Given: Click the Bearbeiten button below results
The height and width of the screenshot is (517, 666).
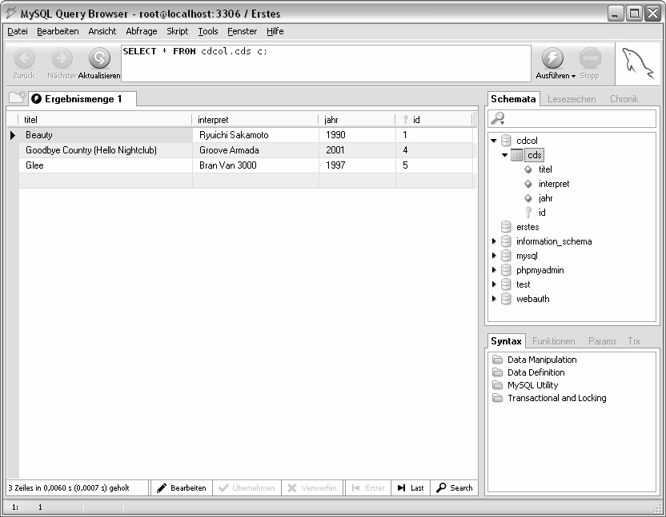Looking at the screenshot, I should 181,487.
